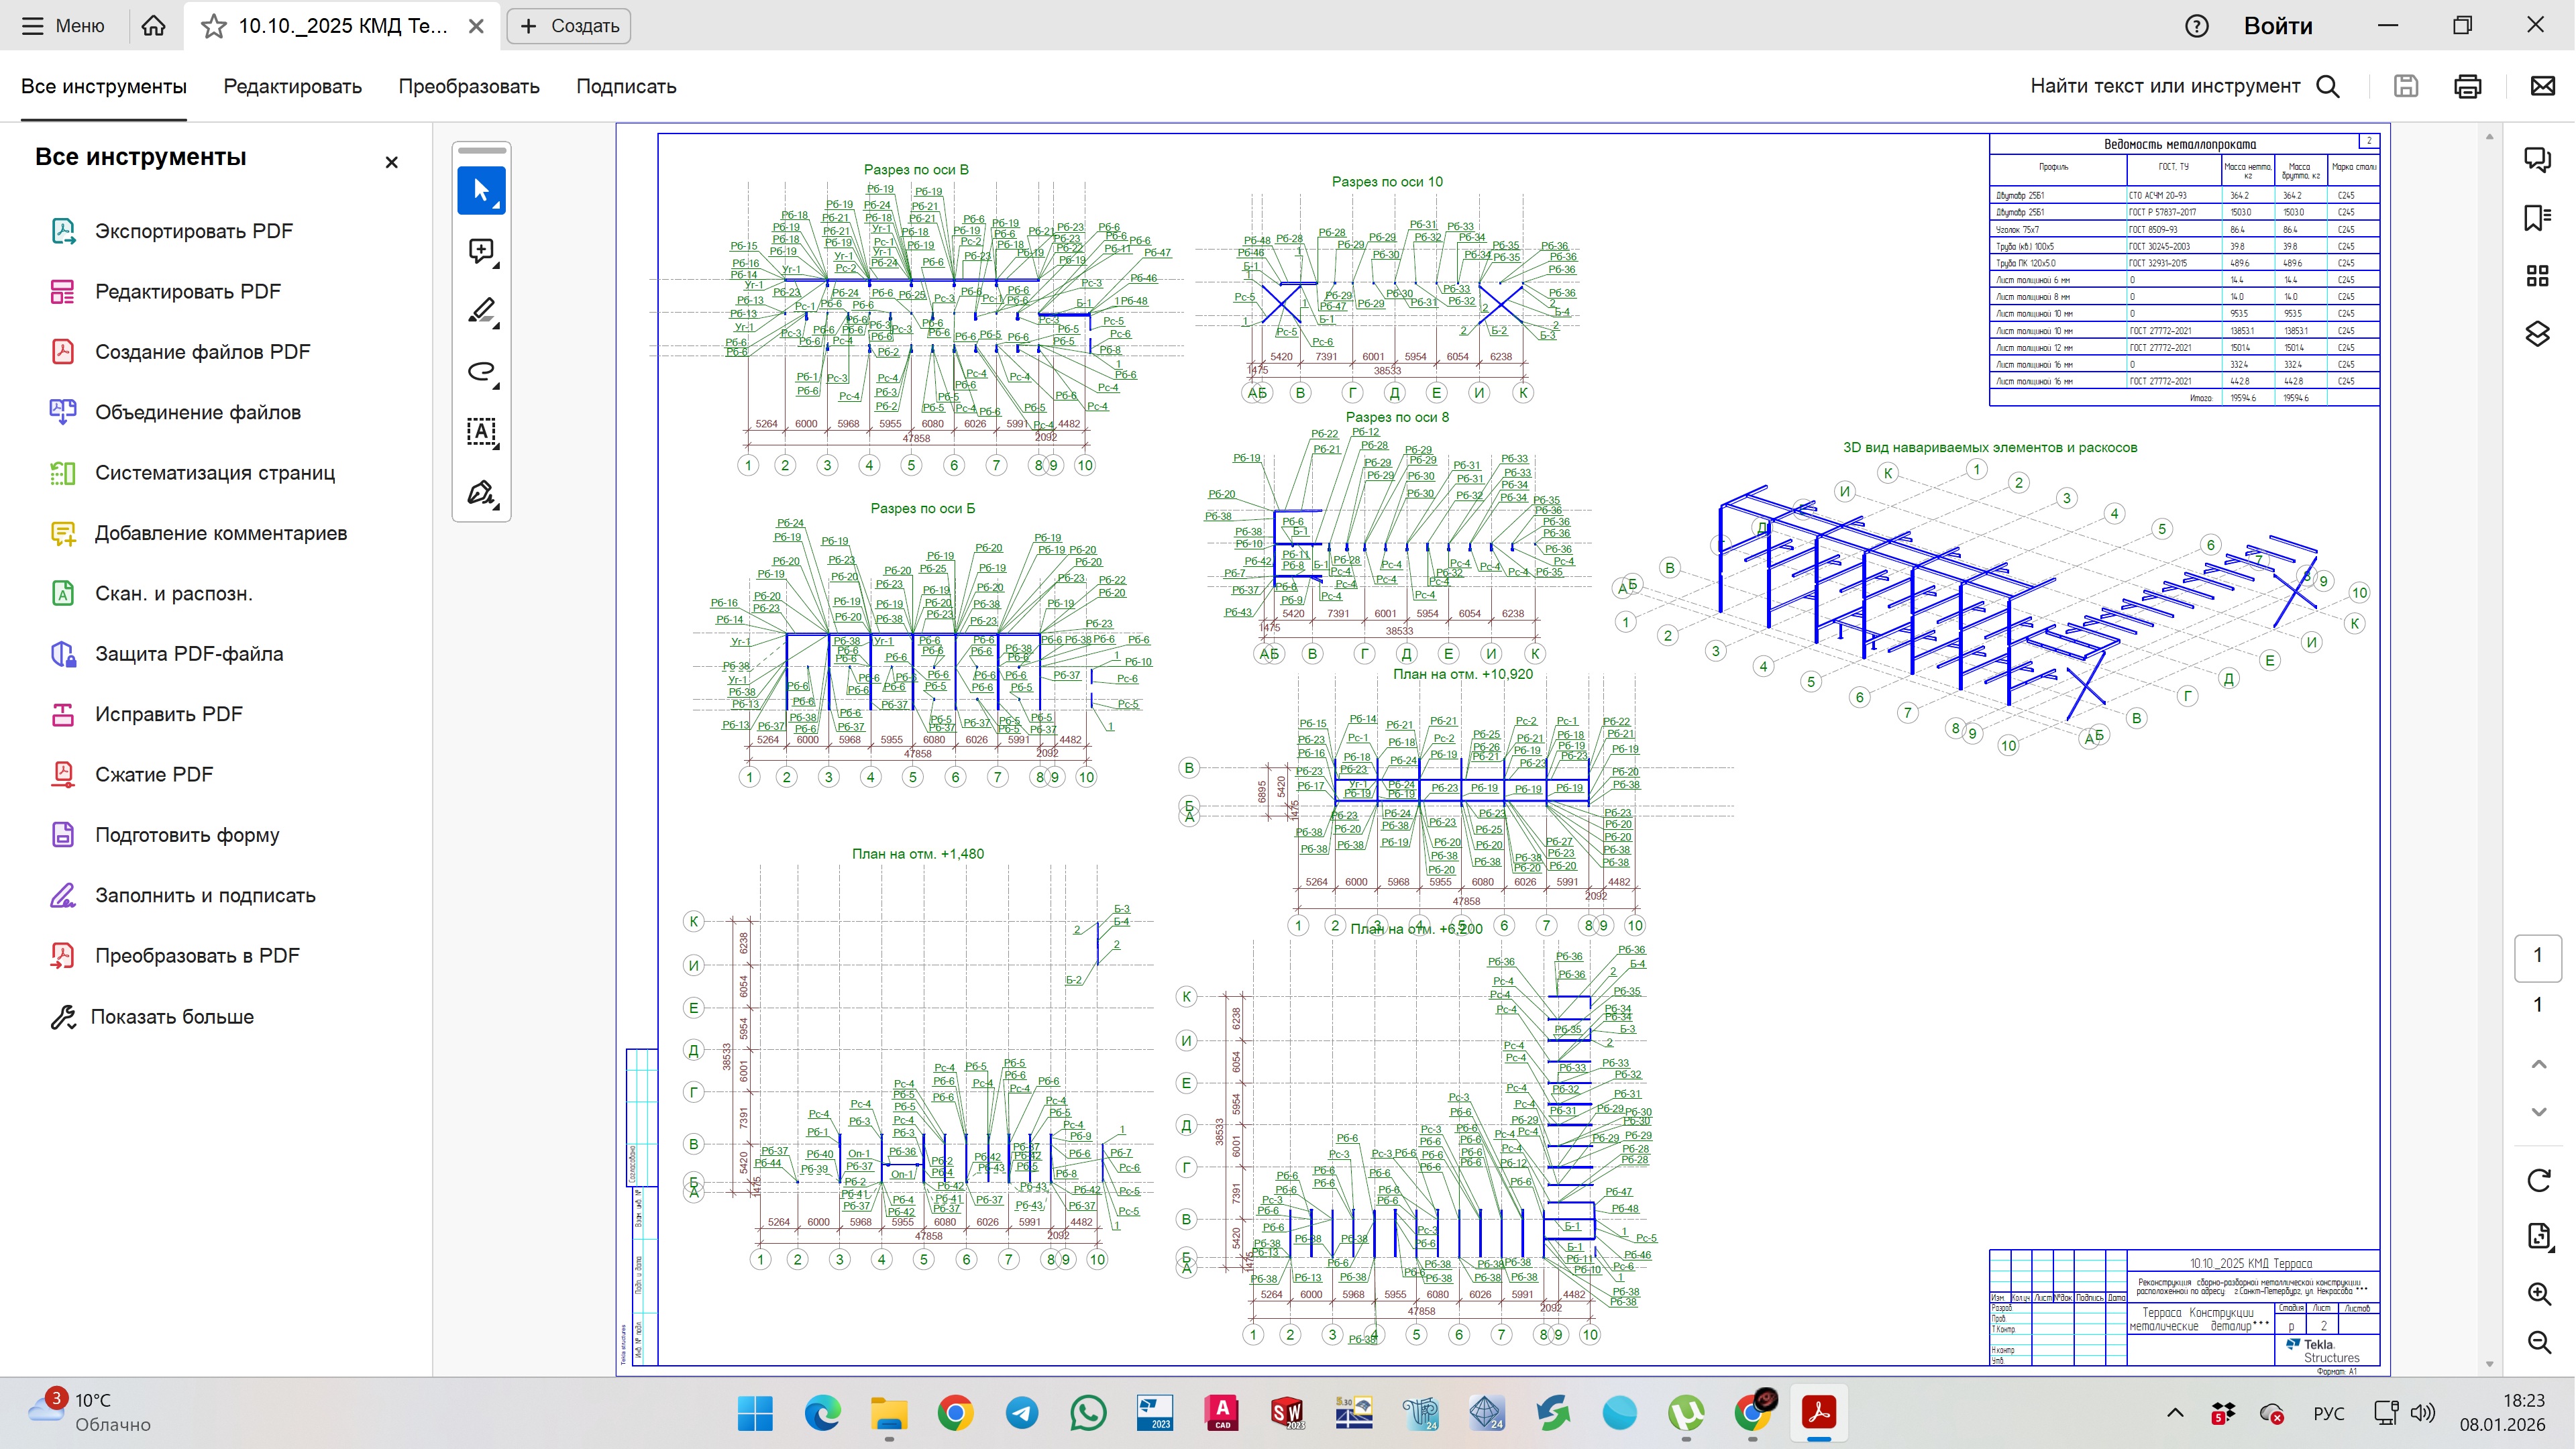Select the highlighter pen tool
This screenshot has height=1449, width=2576.
481,311
